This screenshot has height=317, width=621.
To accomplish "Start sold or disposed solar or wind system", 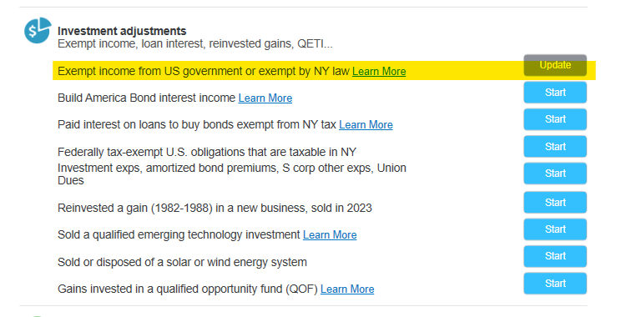I will (x=555, y=256).
